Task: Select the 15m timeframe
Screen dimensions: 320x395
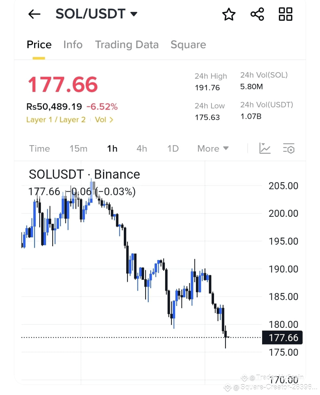Action: (x=78, y=148)
